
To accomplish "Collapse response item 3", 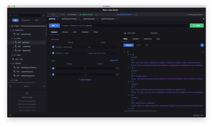I will click(x=128, y=95).
